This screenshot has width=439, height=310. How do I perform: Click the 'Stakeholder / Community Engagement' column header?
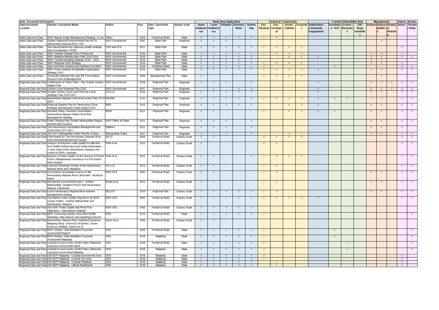(x=318, y=29)
